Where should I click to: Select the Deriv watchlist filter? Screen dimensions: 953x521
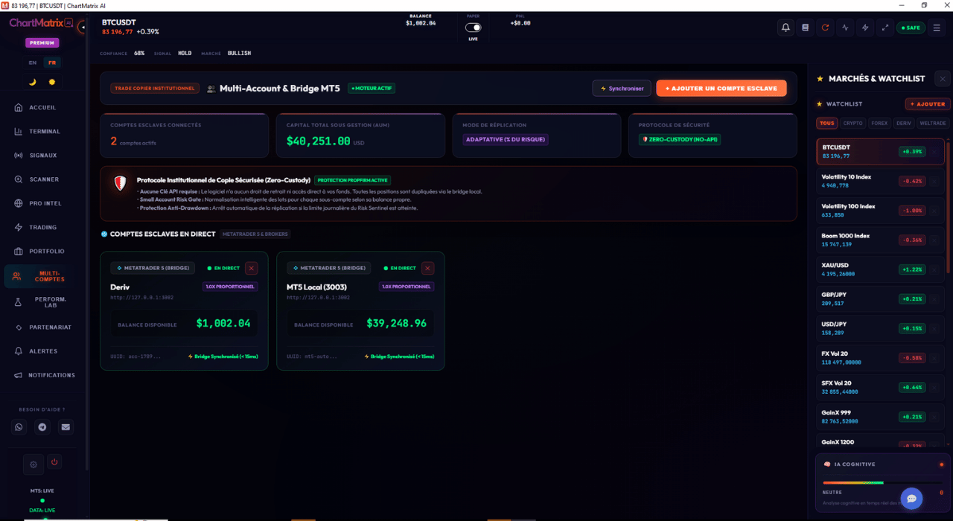pyautogui.click(x=903, y=123)
